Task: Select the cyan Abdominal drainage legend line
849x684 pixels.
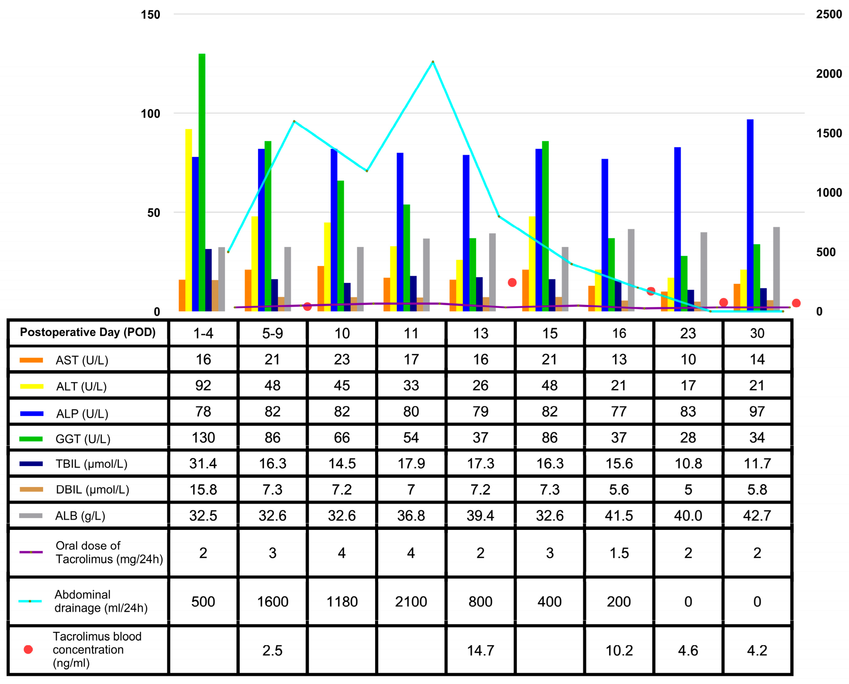Action: pos(30,601)
